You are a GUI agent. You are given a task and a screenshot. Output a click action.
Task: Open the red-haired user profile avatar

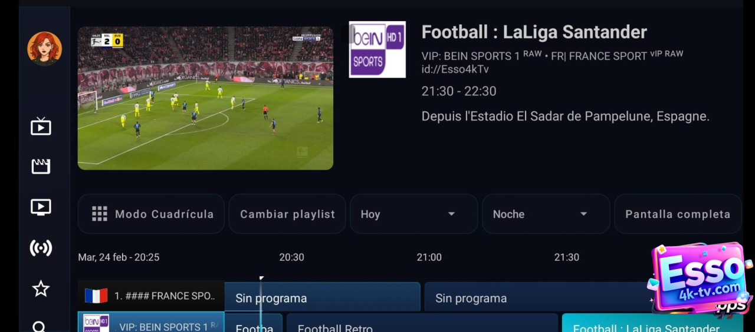point(44,49)
